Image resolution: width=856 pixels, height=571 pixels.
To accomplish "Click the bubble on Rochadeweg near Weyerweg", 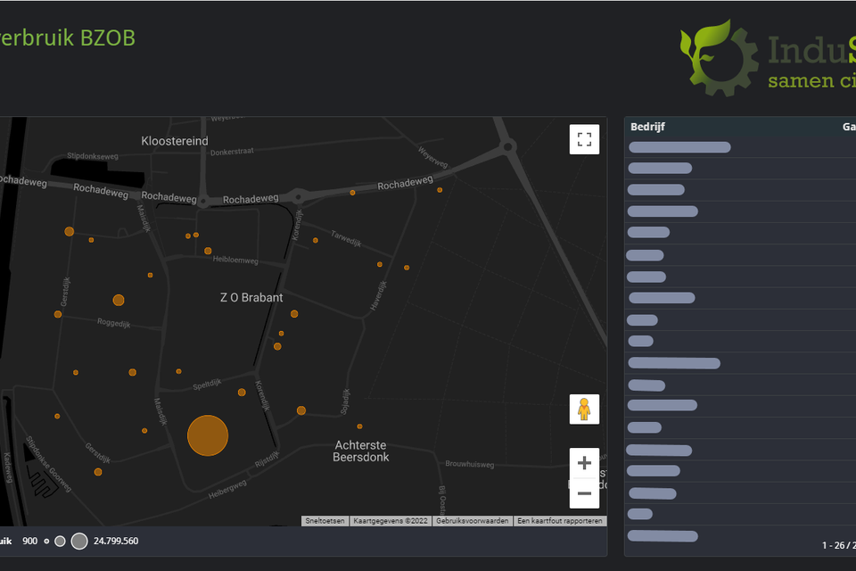I will pyautogui.click(x=440, y=190).
